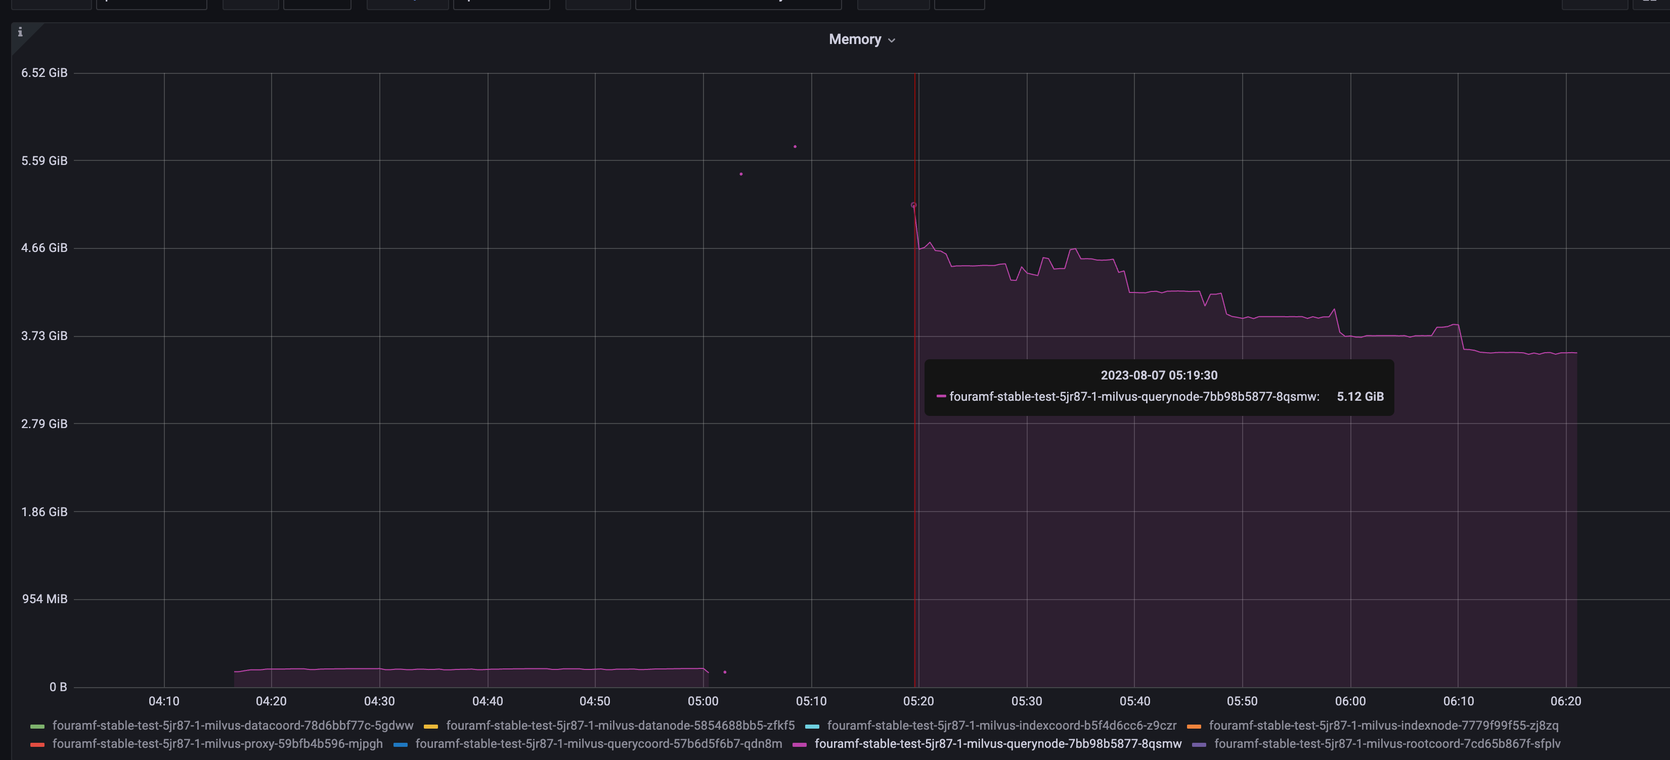The width and height of the screenshot is (1670, 760).
Task: Click the datanode-5854688bb5-zfkf5 legend entry
Action: (621, 725)
